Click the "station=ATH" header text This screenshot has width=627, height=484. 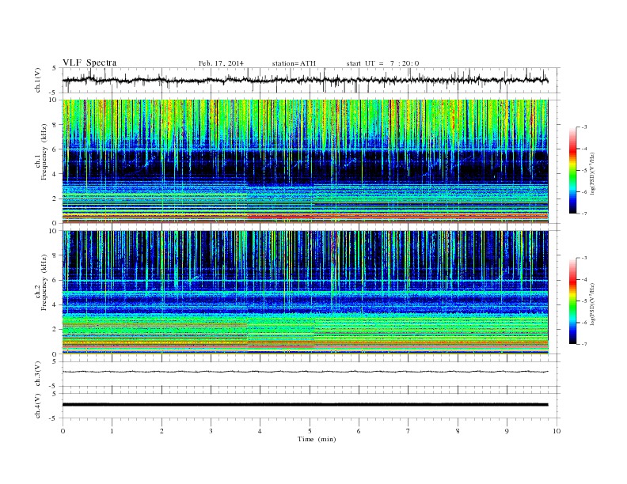tap(294, 63)
